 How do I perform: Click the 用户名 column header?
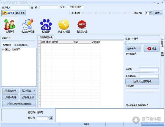(62, 42)
